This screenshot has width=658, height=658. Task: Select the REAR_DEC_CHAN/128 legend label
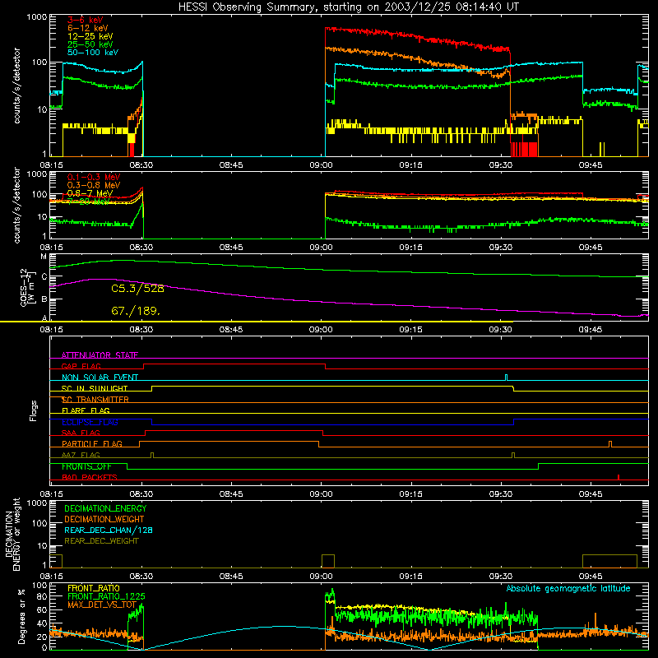tap(109, 530)
